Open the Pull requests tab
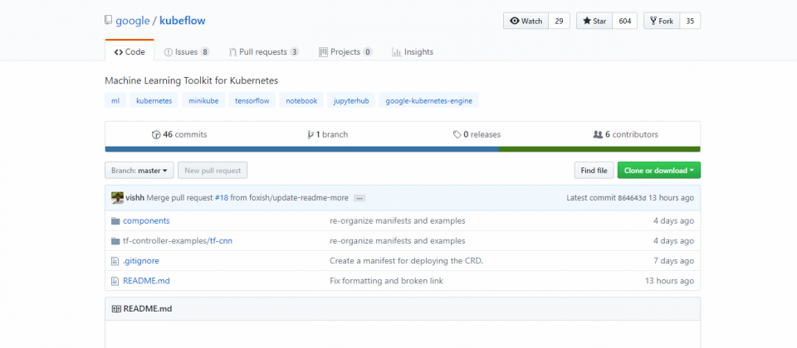The width and height of the screenshot is (797, 348). point(264,51)
